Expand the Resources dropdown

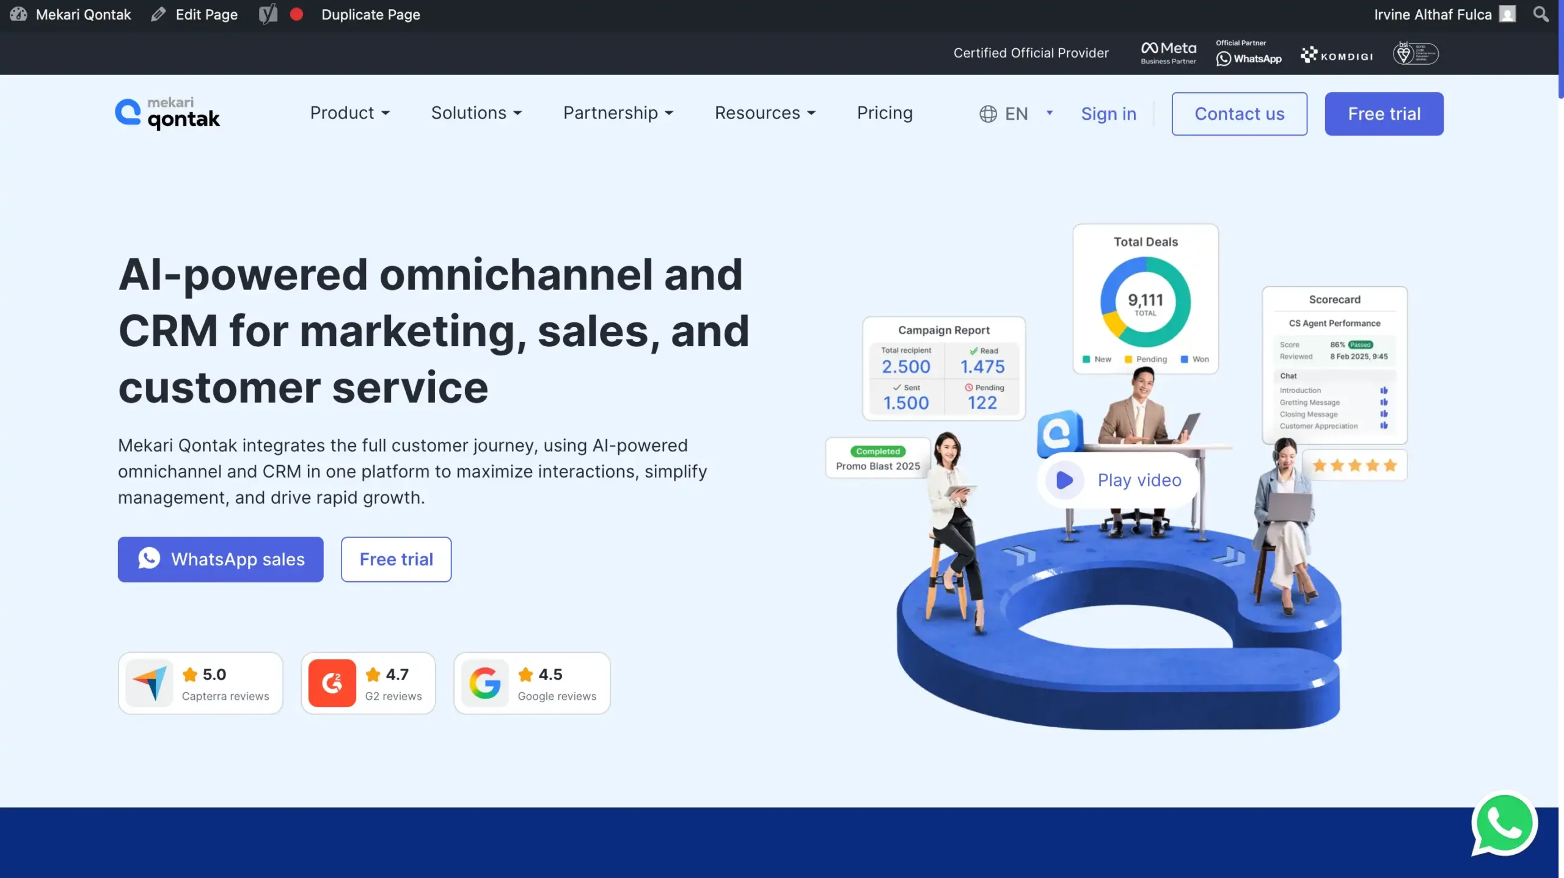pyautogui.click(x=765, y=113)
